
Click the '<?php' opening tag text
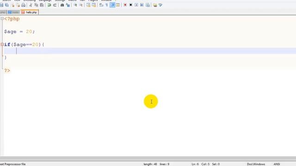12,19
